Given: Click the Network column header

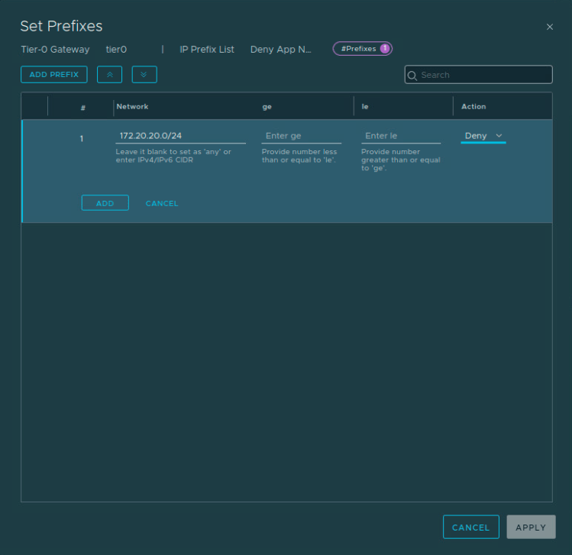Looking at the screenshot, I should (x=132, y=106).
